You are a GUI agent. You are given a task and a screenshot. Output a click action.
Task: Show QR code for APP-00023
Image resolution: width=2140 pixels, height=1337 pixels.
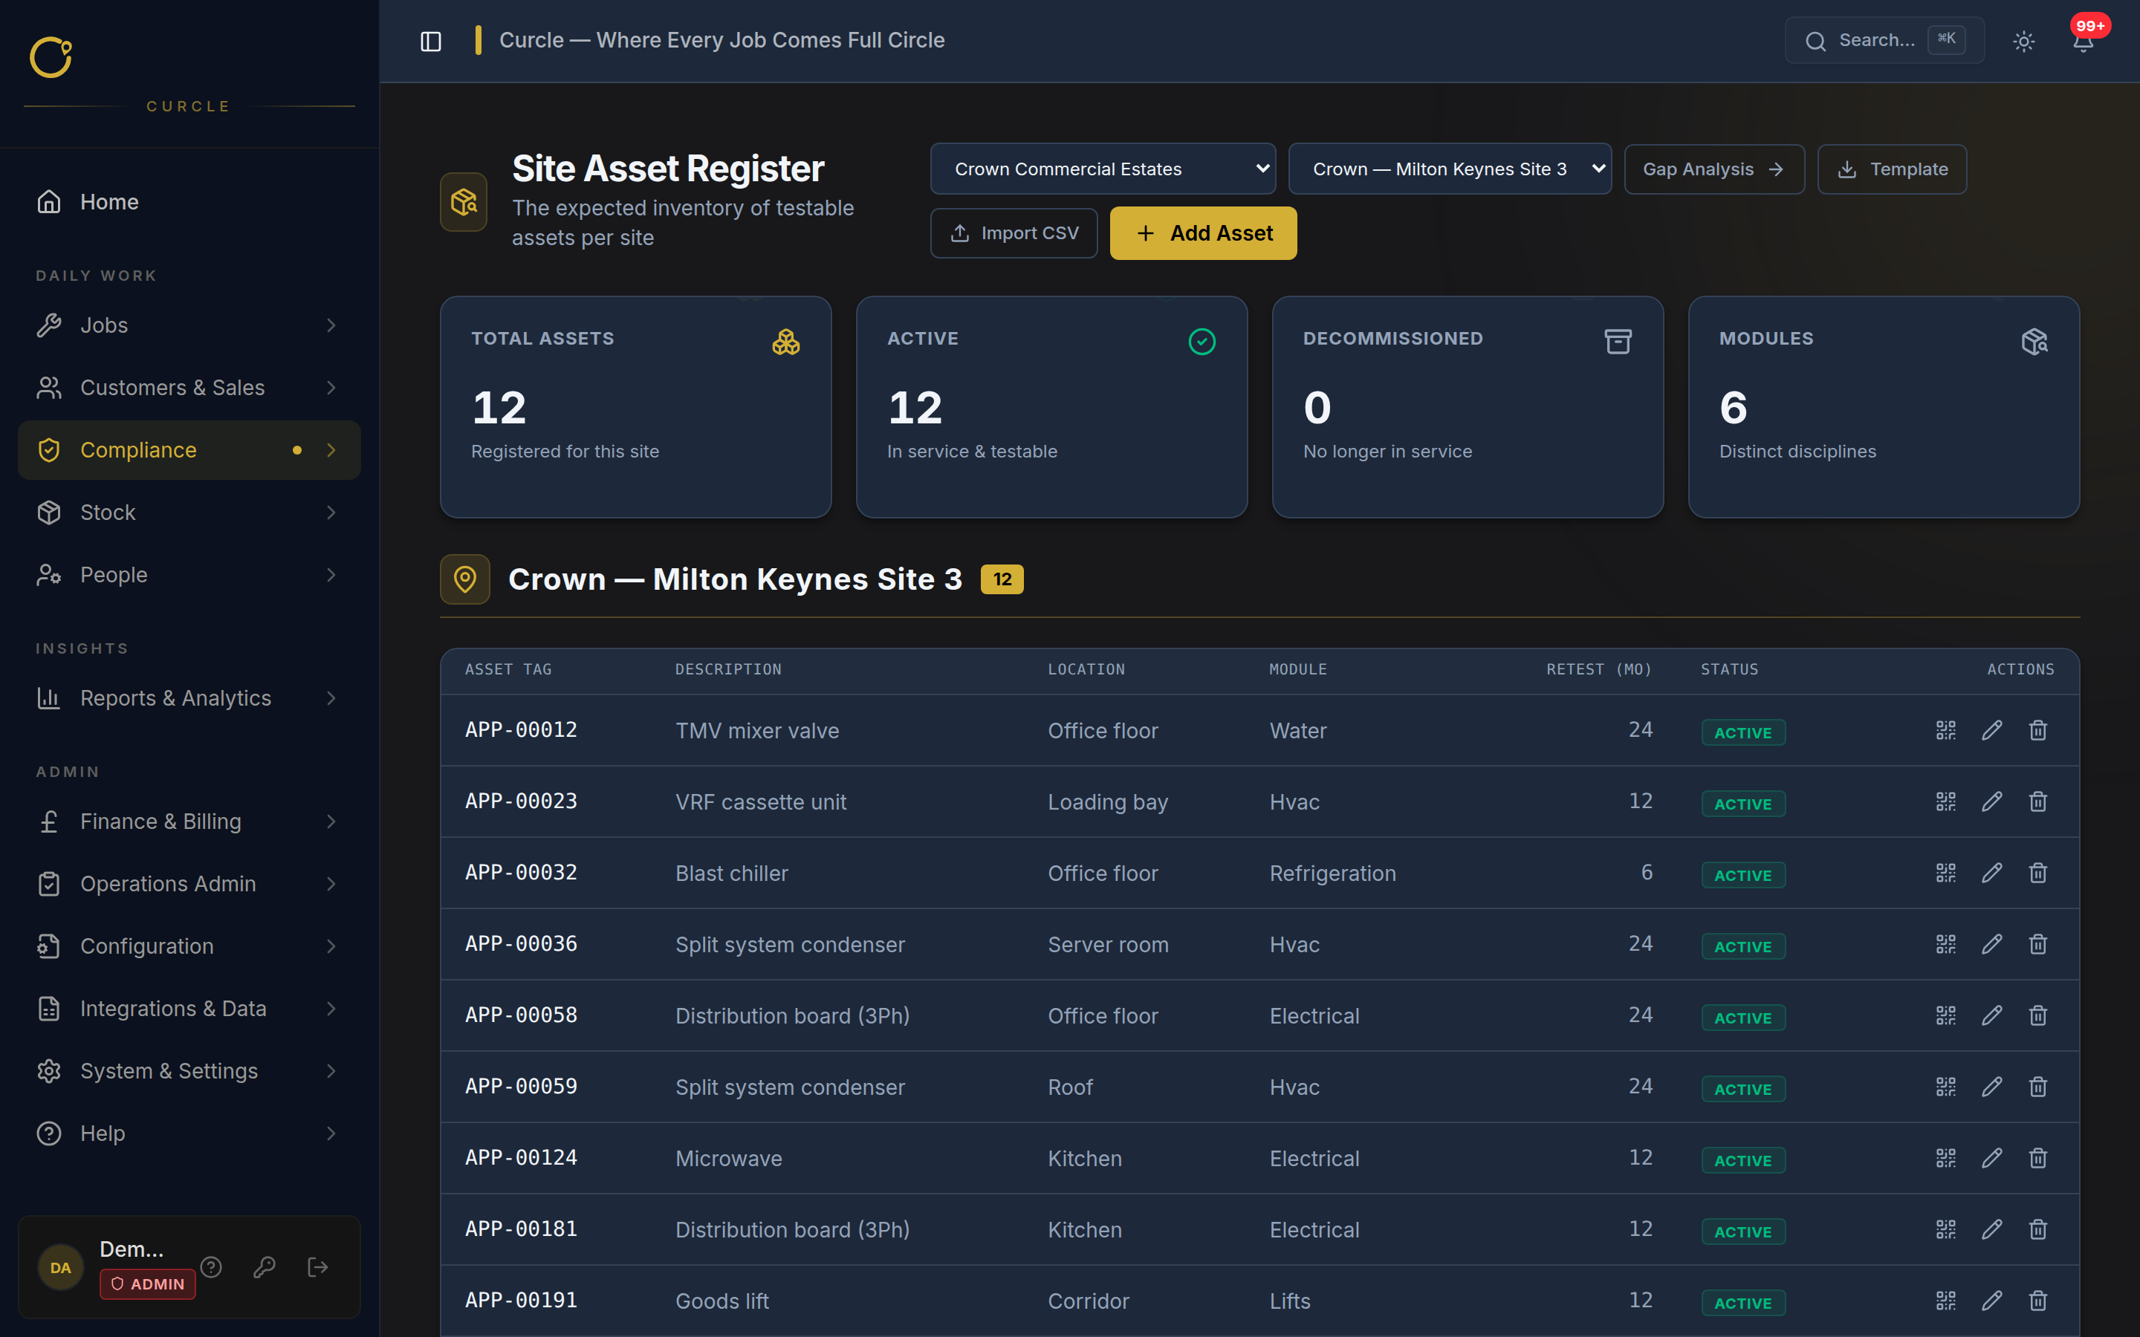coord(1945,801)
